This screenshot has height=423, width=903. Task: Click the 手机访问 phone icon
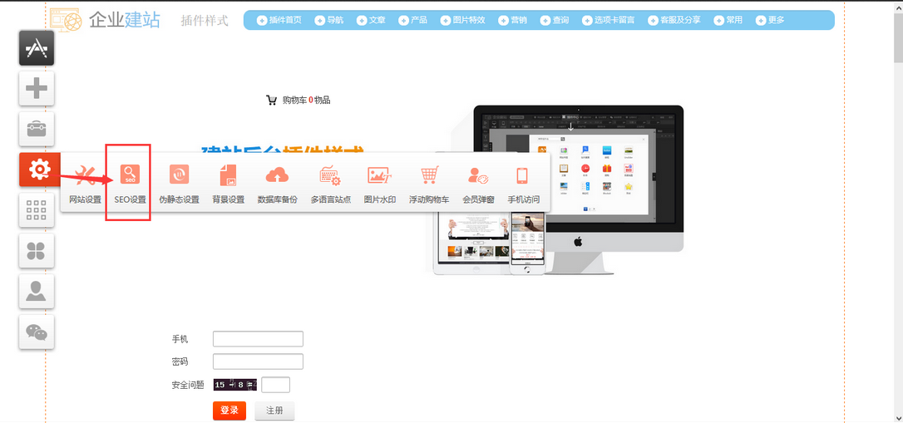523,175
